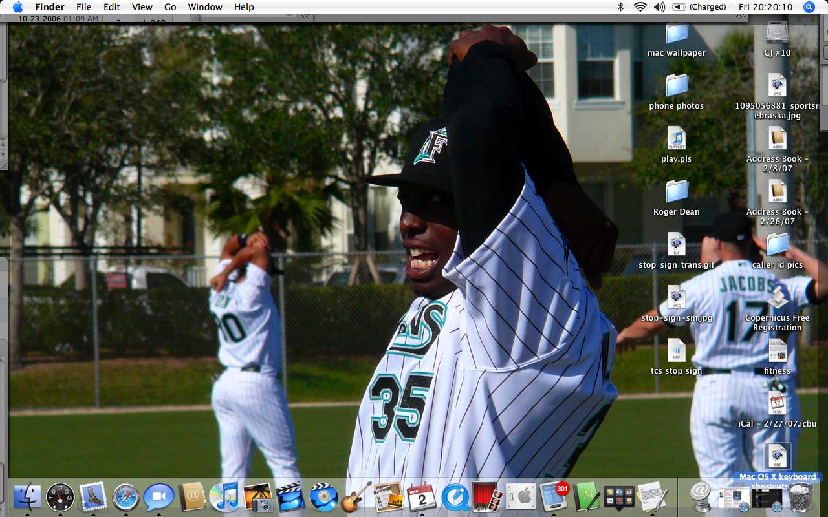Restore the white minimized Safari window
The height and width of the screenshot is (517, 828).
point(734,498)
